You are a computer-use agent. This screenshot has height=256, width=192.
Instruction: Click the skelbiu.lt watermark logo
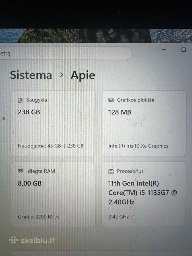click(32, 240)
